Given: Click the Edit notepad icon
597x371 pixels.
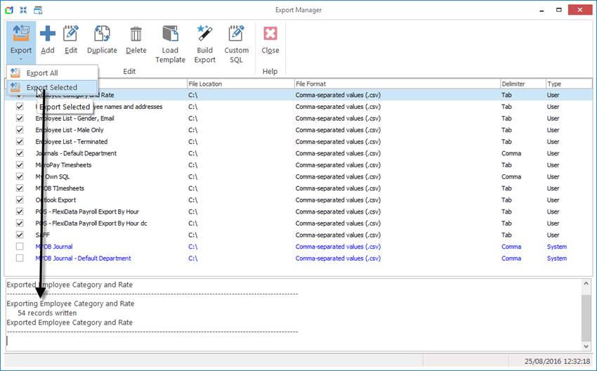Looking at the screenshot, I should coord(71,34).
